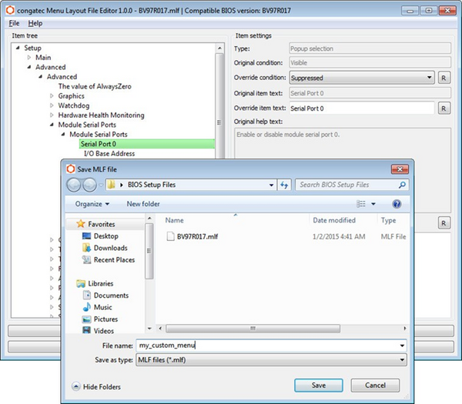Screen dimensions: 462x404
Task: Open the view options dropdown arrow
Action: point(373,204)
